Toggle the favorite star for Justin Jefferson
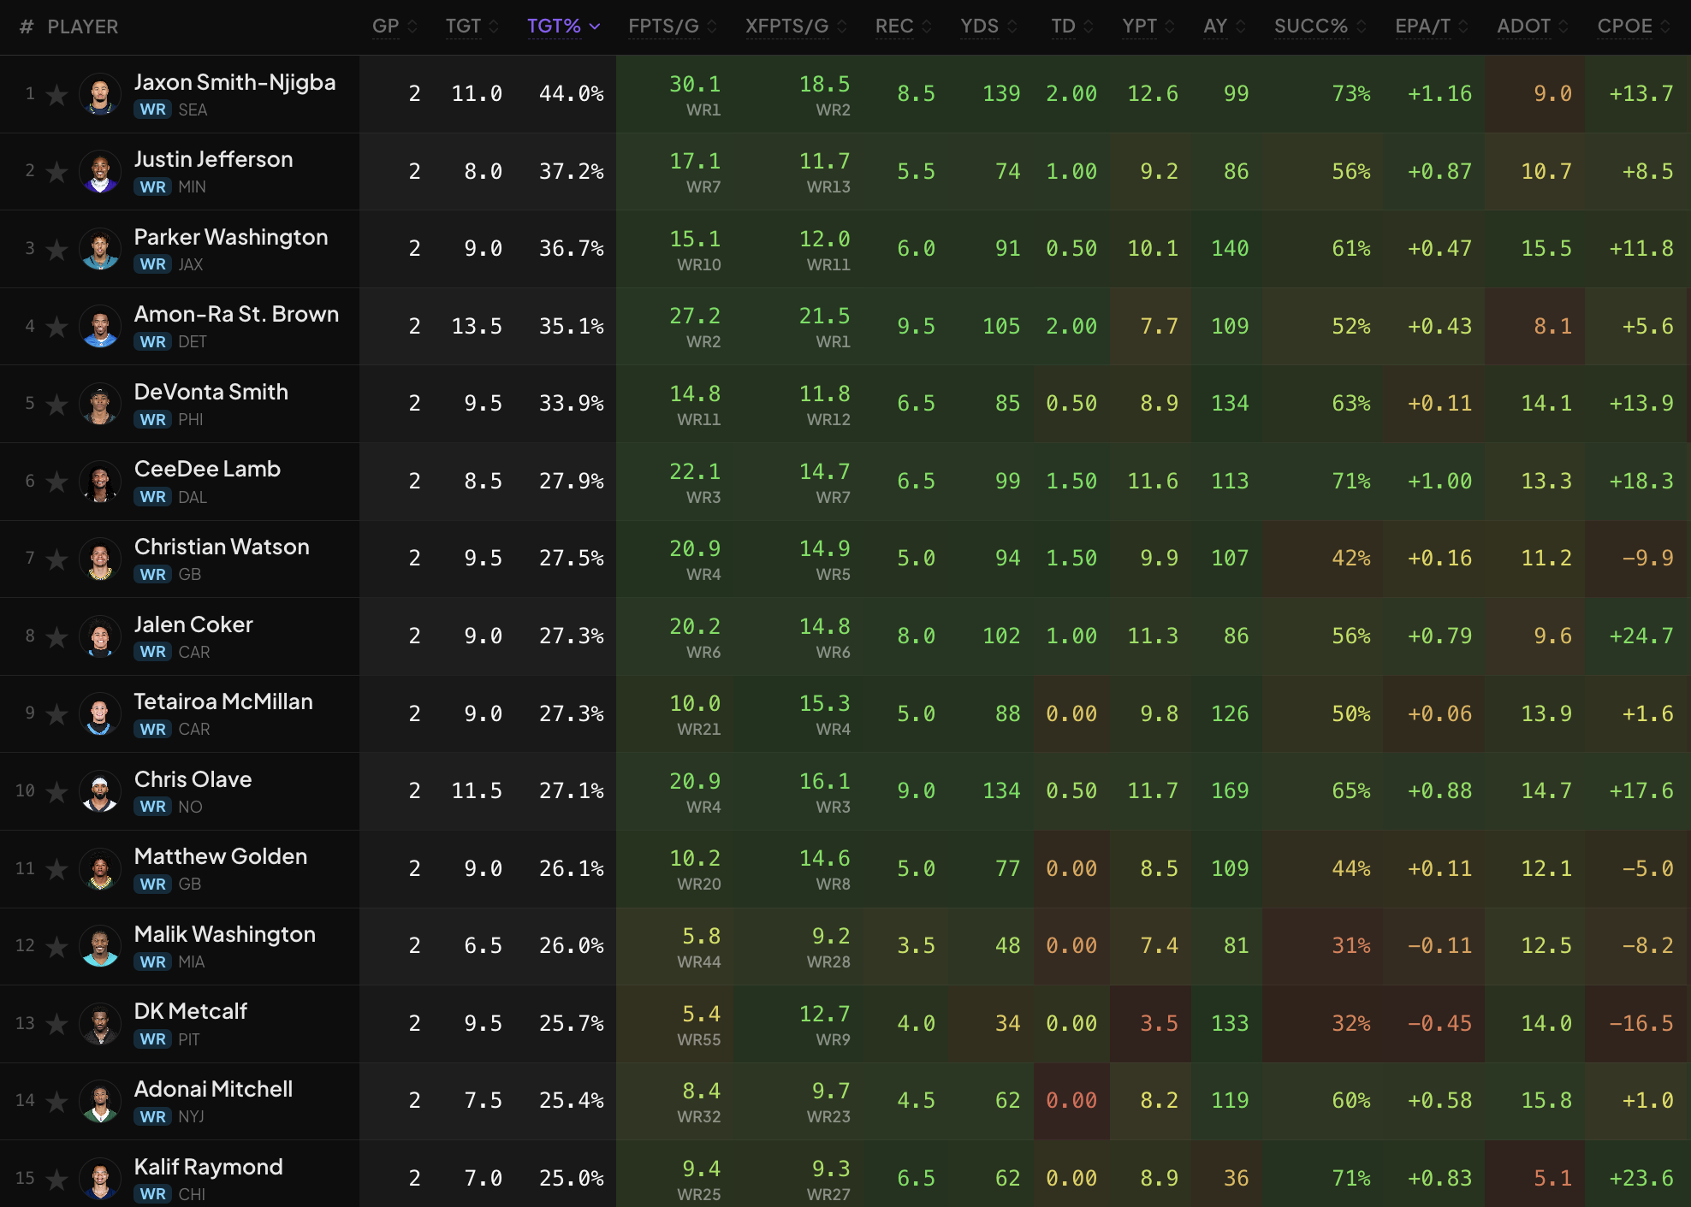This screenshot has width=1691, height=1207. click(56, 172)
